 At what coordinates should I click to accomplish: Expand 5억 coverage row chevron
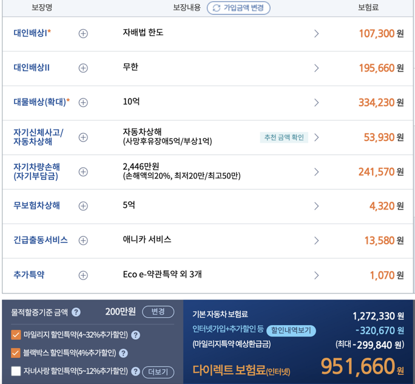(316, 206)
